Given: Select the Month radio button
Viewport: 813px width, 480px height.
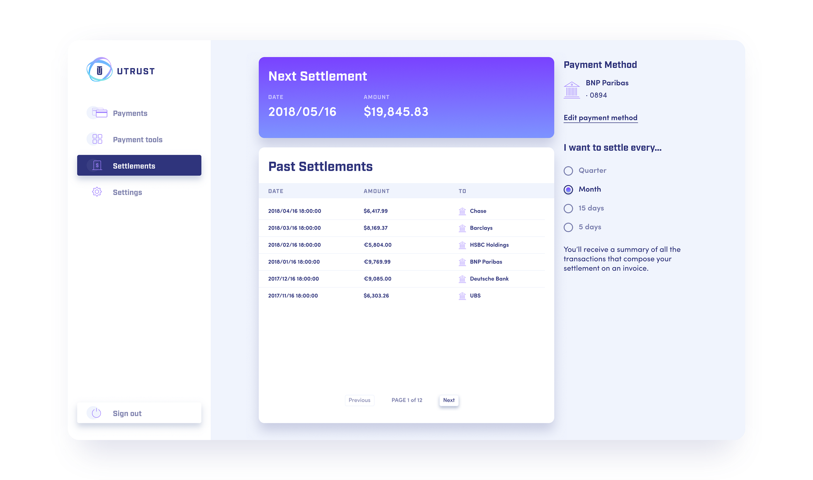Looking at the screenshot, I should click(568, 189).
